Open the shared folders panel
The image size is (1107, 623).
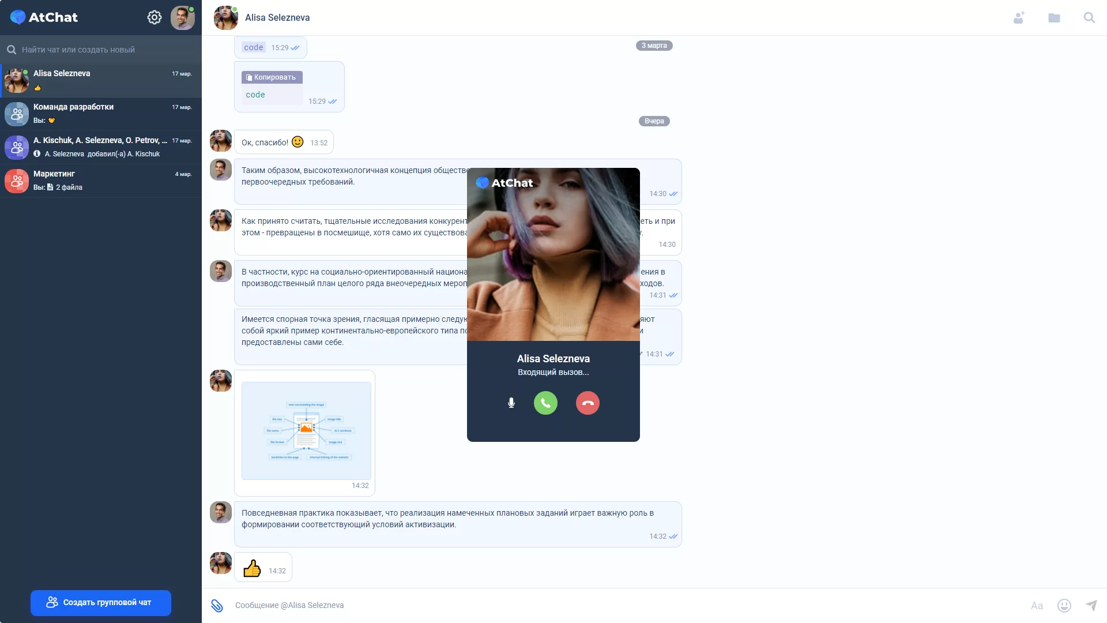(x=1054, y=18)
